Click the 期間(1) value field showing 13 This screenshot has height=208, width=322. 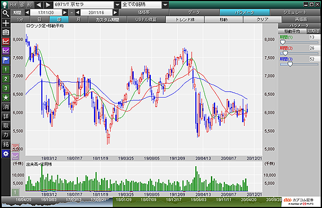coord(314,37)
